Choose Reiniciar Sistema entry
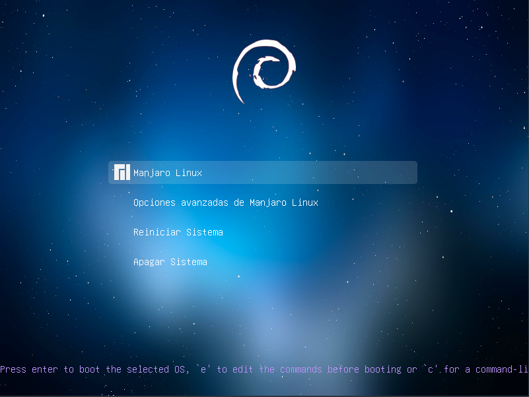The image size is (529, 397). [x=178, y=232]
